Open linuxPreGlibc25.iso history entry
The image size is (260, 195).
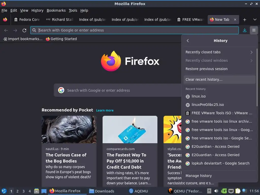tap(219, 105)
